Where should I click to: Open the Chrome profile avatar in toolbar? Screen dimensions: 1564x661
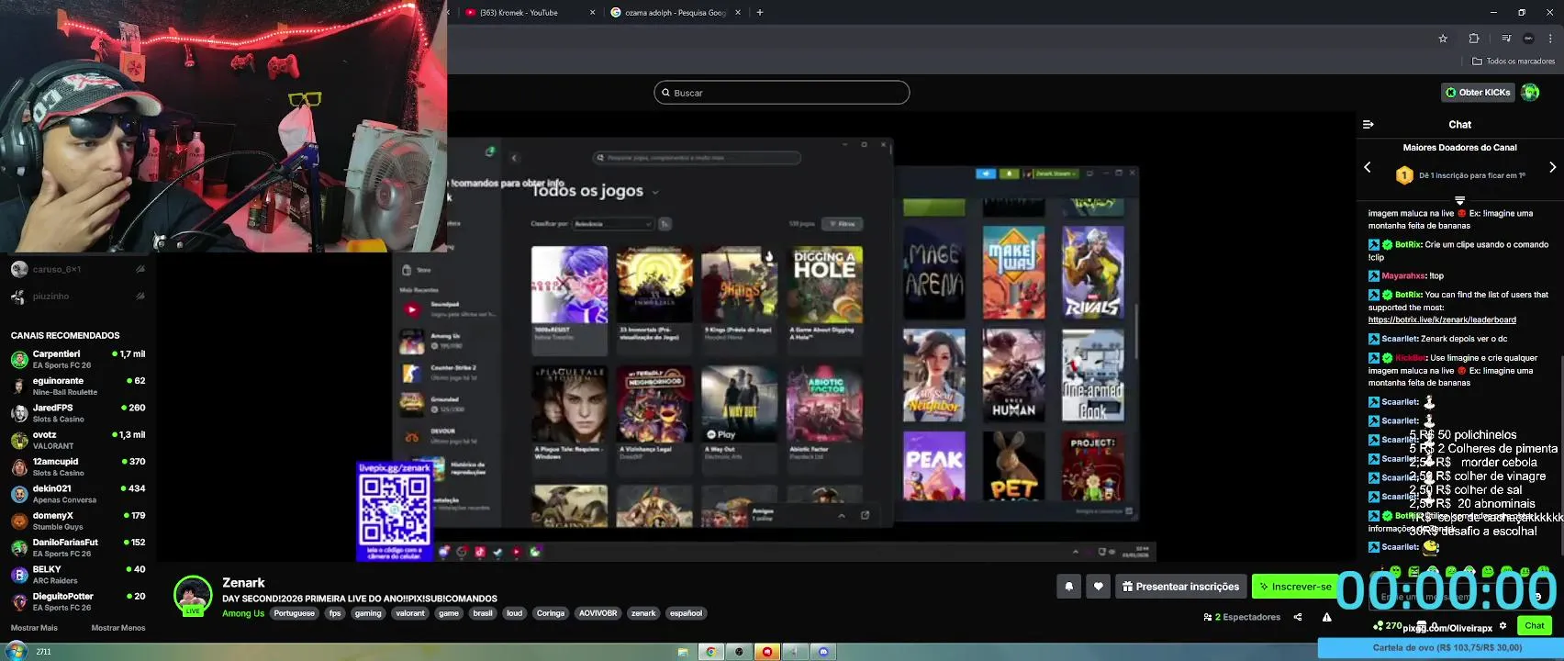[x=1528, y=39]
